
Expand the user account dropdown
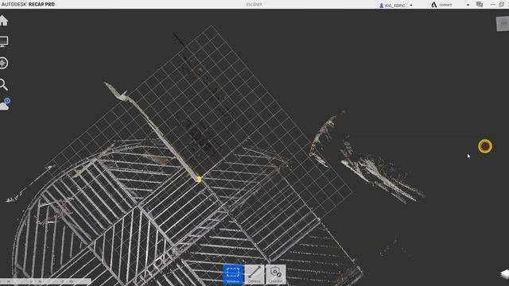point(411,6)
